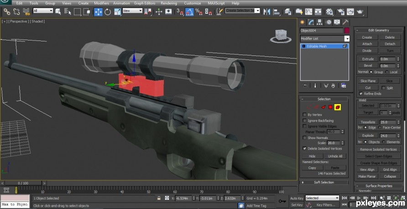This screenshot has height=209, width=407.
Task: Activate the Select and Scale tool
Action: click(117, 11)
